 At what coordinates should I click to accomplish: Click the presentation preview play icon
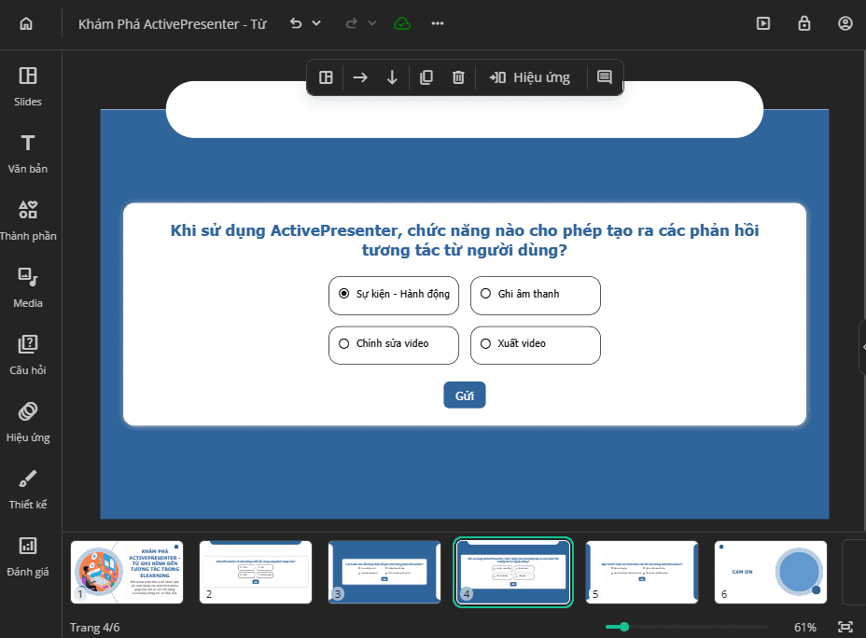tap(762, 23)
